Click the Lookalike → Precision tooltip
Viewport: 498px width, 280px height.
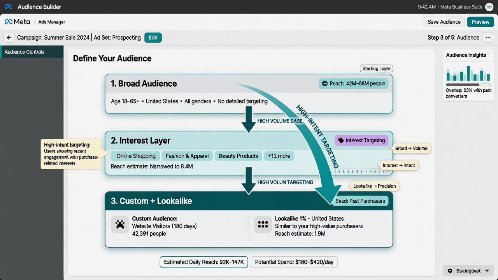coord(375,186)
